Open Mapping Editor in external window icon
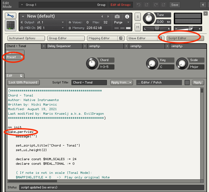209x192 pixels. 121,38
